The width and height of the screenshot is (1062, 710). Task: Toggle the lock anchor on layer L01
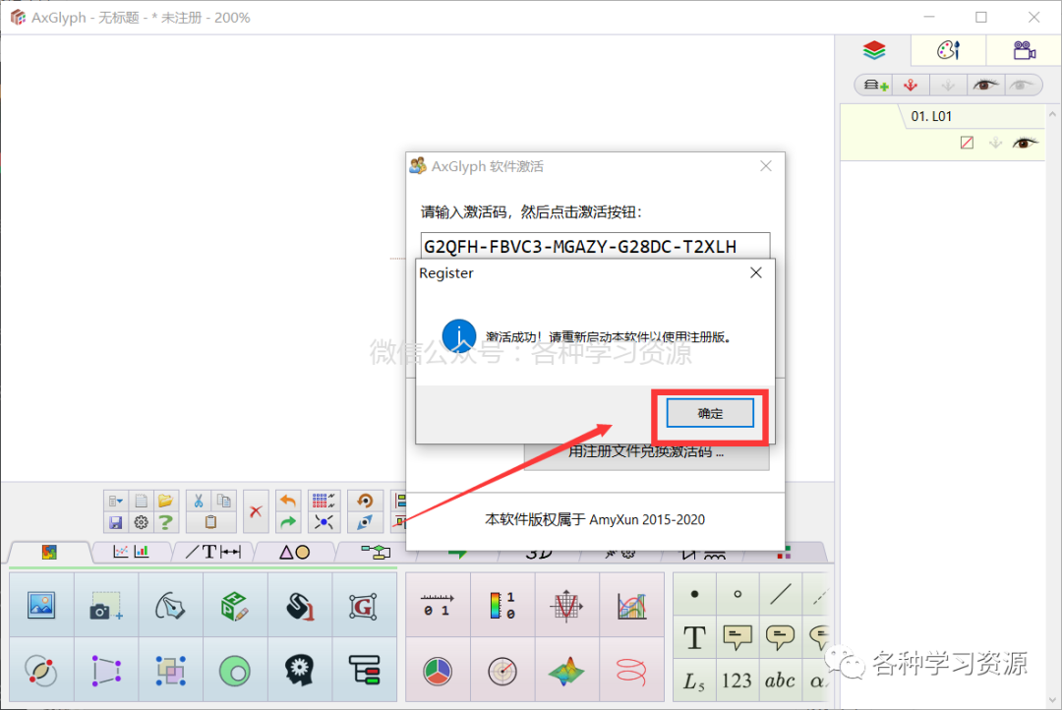(x=995, y=143)
